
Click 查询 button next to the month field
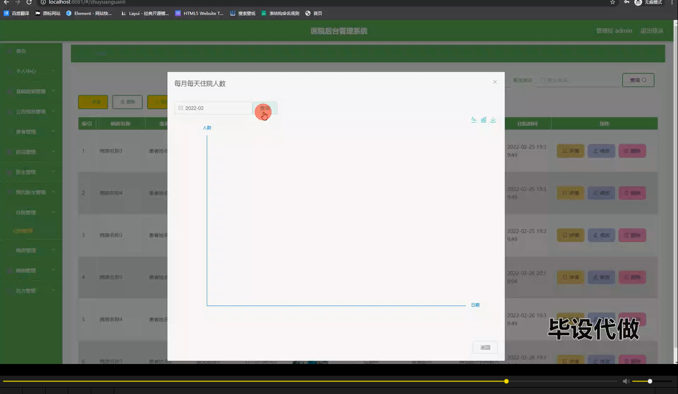[x=265, y=108]
